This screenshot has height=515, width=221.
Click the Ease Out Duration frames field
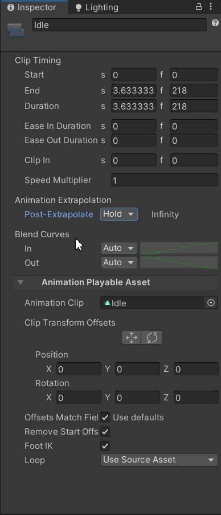pos(194,140)
